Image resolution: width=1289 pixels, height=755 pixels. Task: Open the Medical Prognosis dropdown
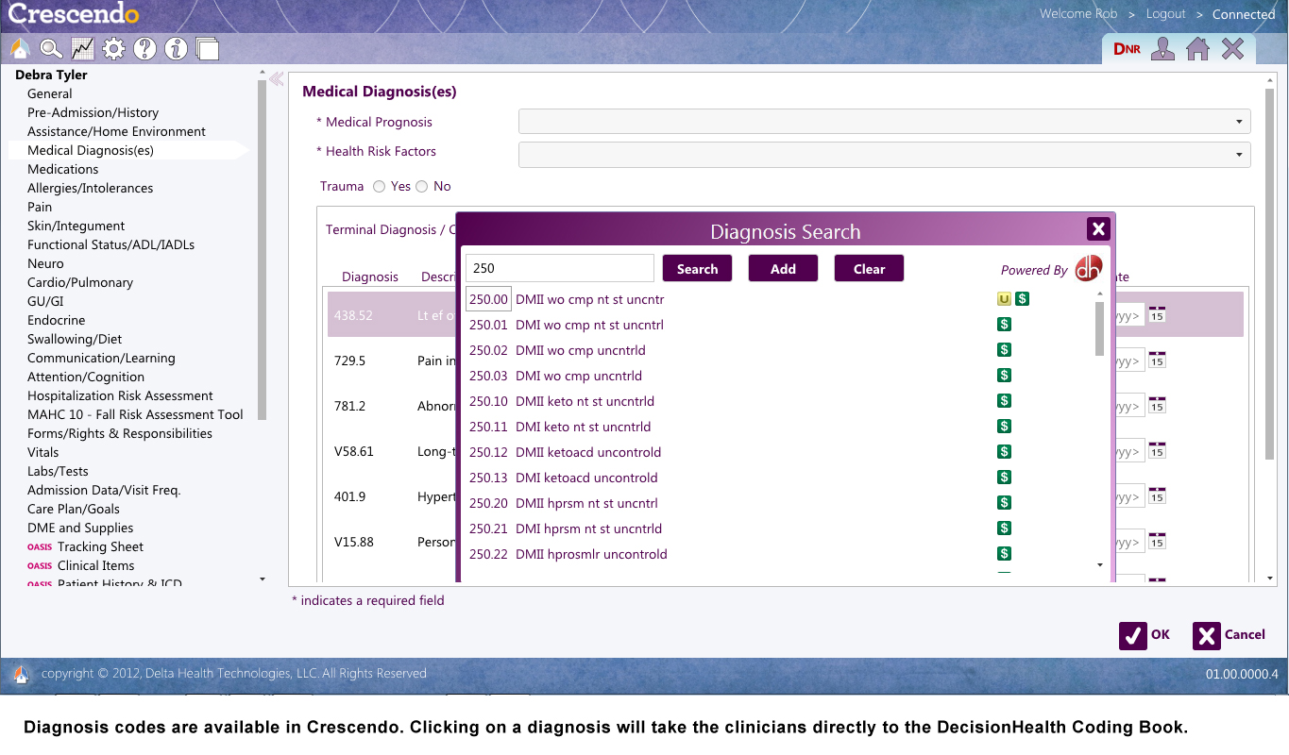pos(884,122)
